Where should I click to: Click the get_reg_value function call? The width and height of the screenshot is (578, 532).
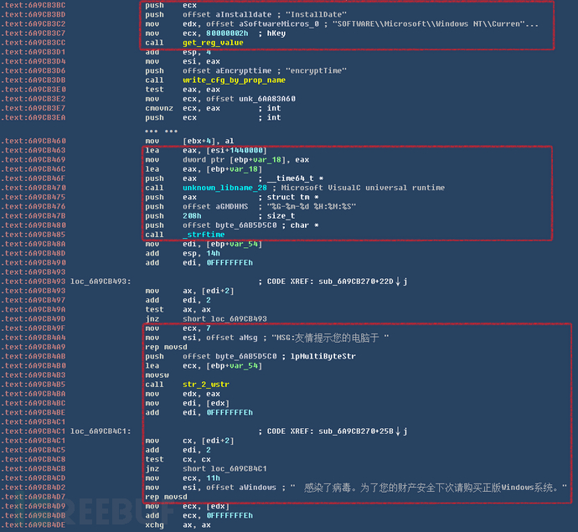[213, 43]
